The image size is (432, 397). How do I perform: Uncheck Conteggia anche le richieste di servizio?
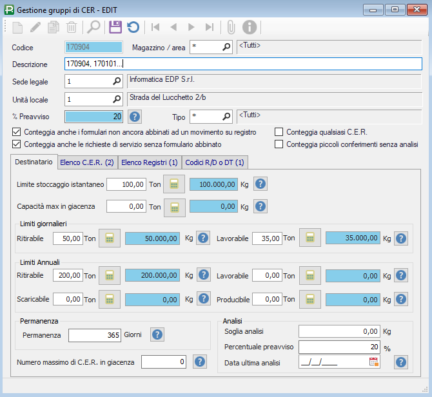17,144
